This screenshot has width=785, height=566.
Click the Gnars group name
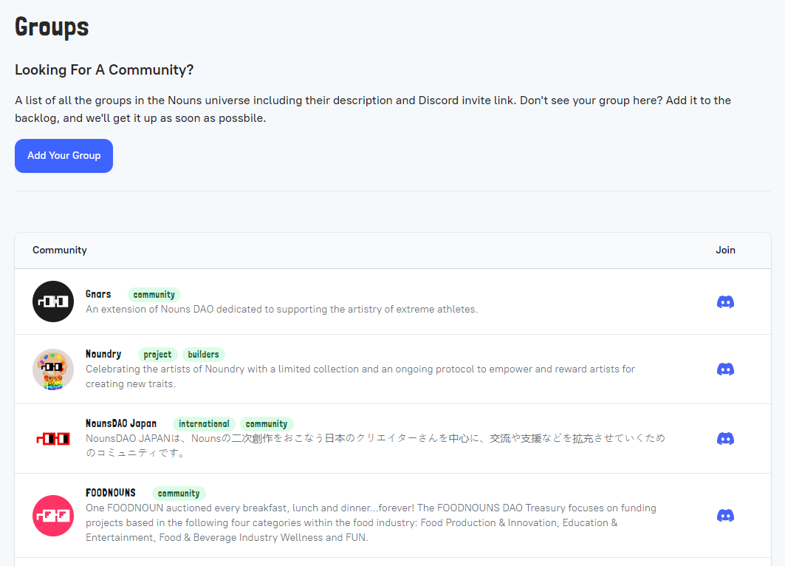(98, 294)
